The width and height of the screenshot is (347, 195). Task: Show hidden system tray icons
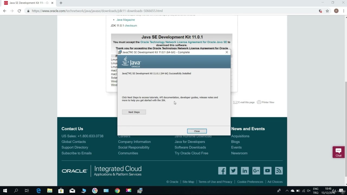(287, 191)
